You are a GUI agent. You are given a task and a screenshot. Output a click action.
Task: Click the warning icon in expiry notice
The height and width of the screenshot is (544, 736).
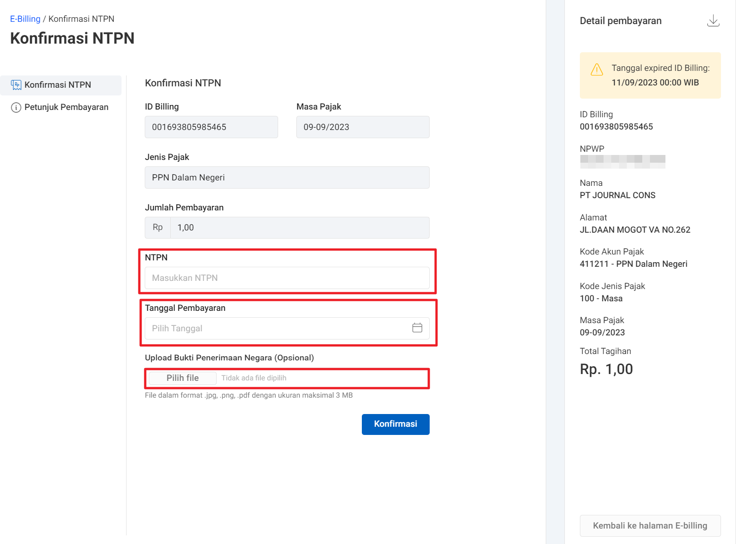[596, 70]
